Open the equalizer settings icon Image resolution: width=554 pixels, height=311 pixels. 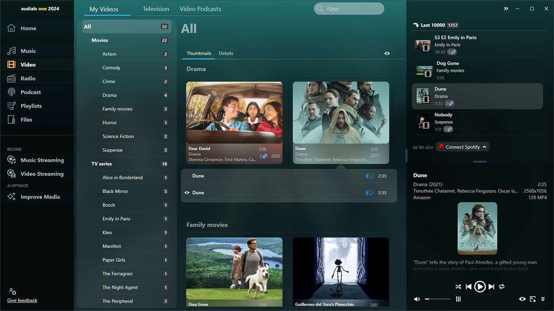click(458, 299)
